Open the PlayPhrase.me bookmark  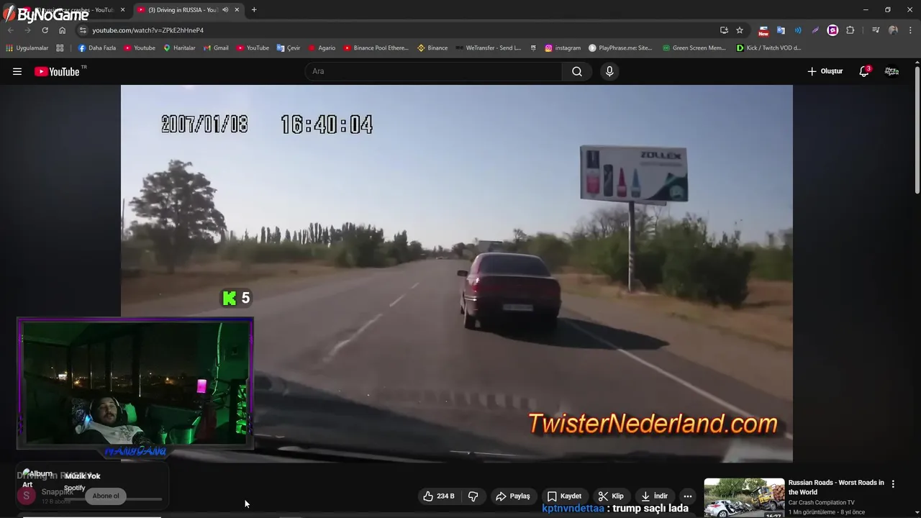620,48
